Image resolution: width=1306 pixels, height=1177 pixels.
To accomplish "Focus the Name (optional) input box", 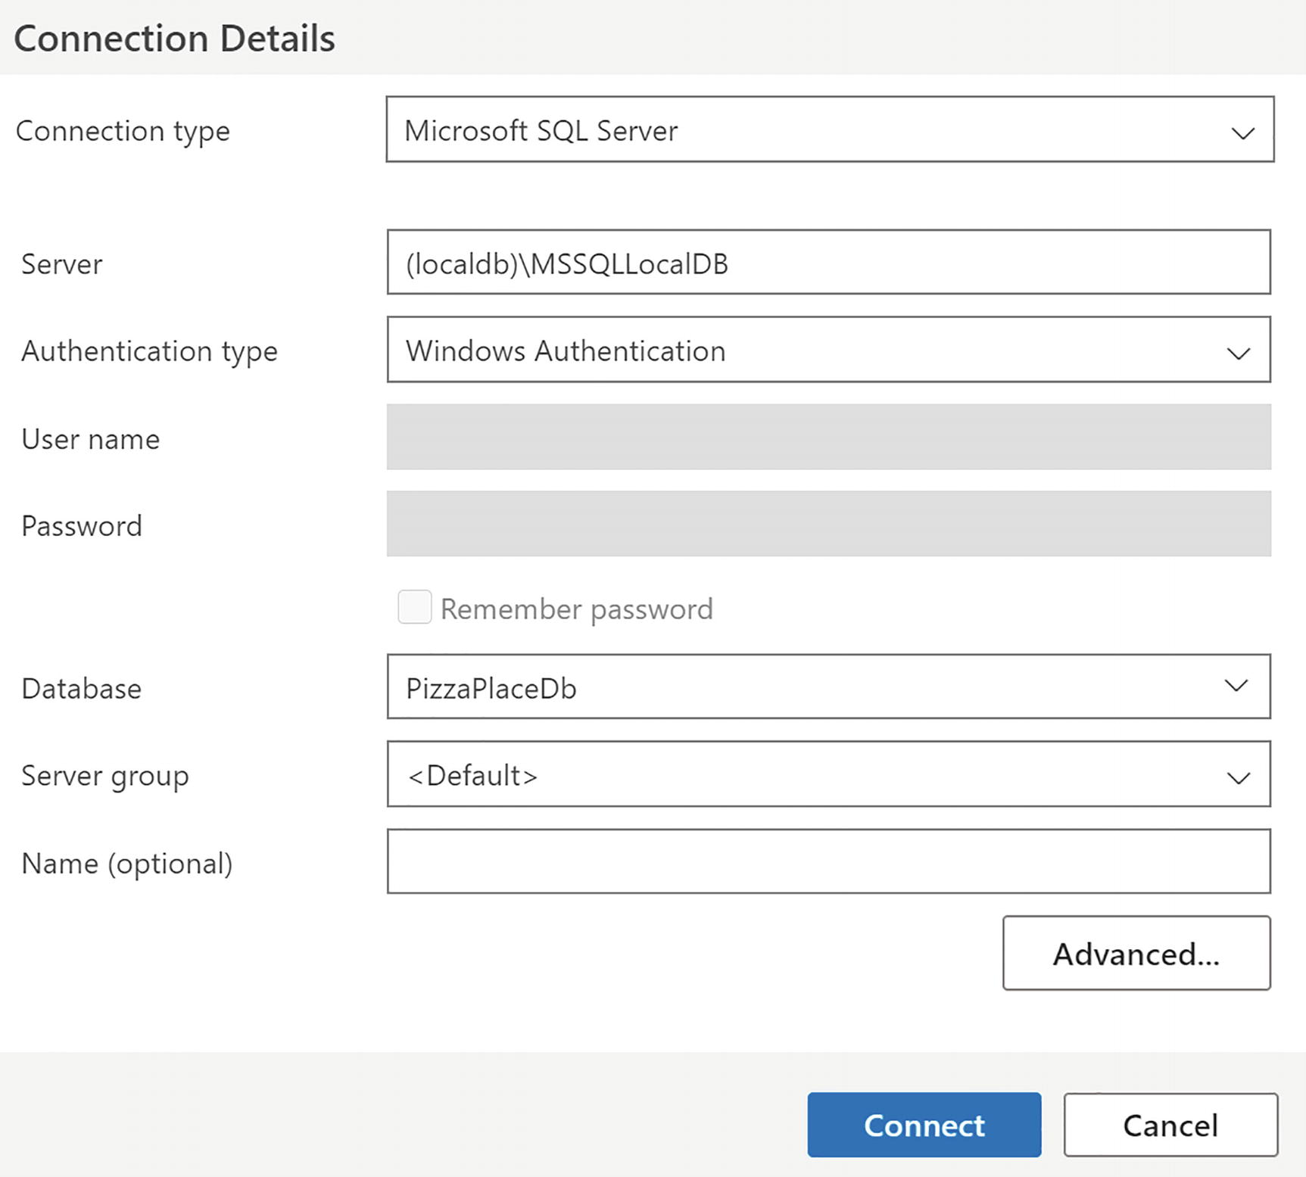I will pos(828,861).
